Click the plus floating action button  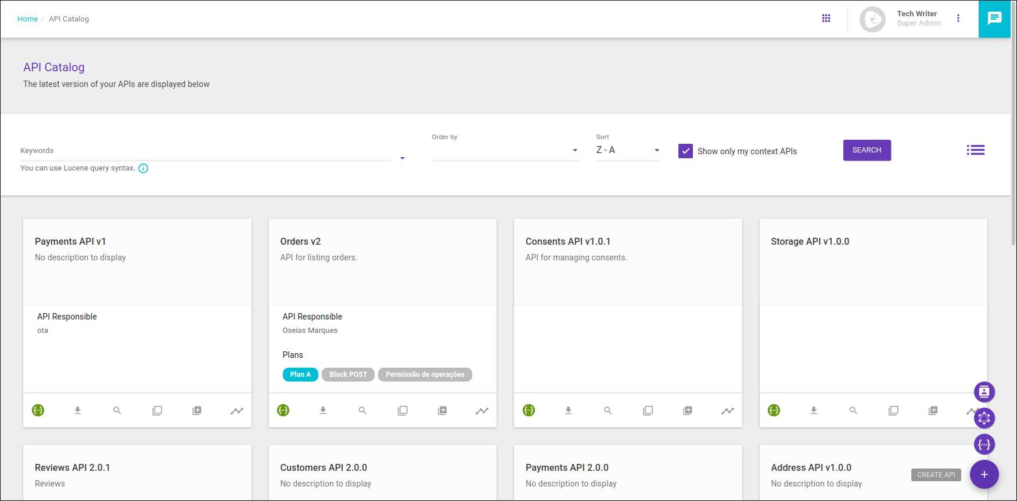pos(984,474)
